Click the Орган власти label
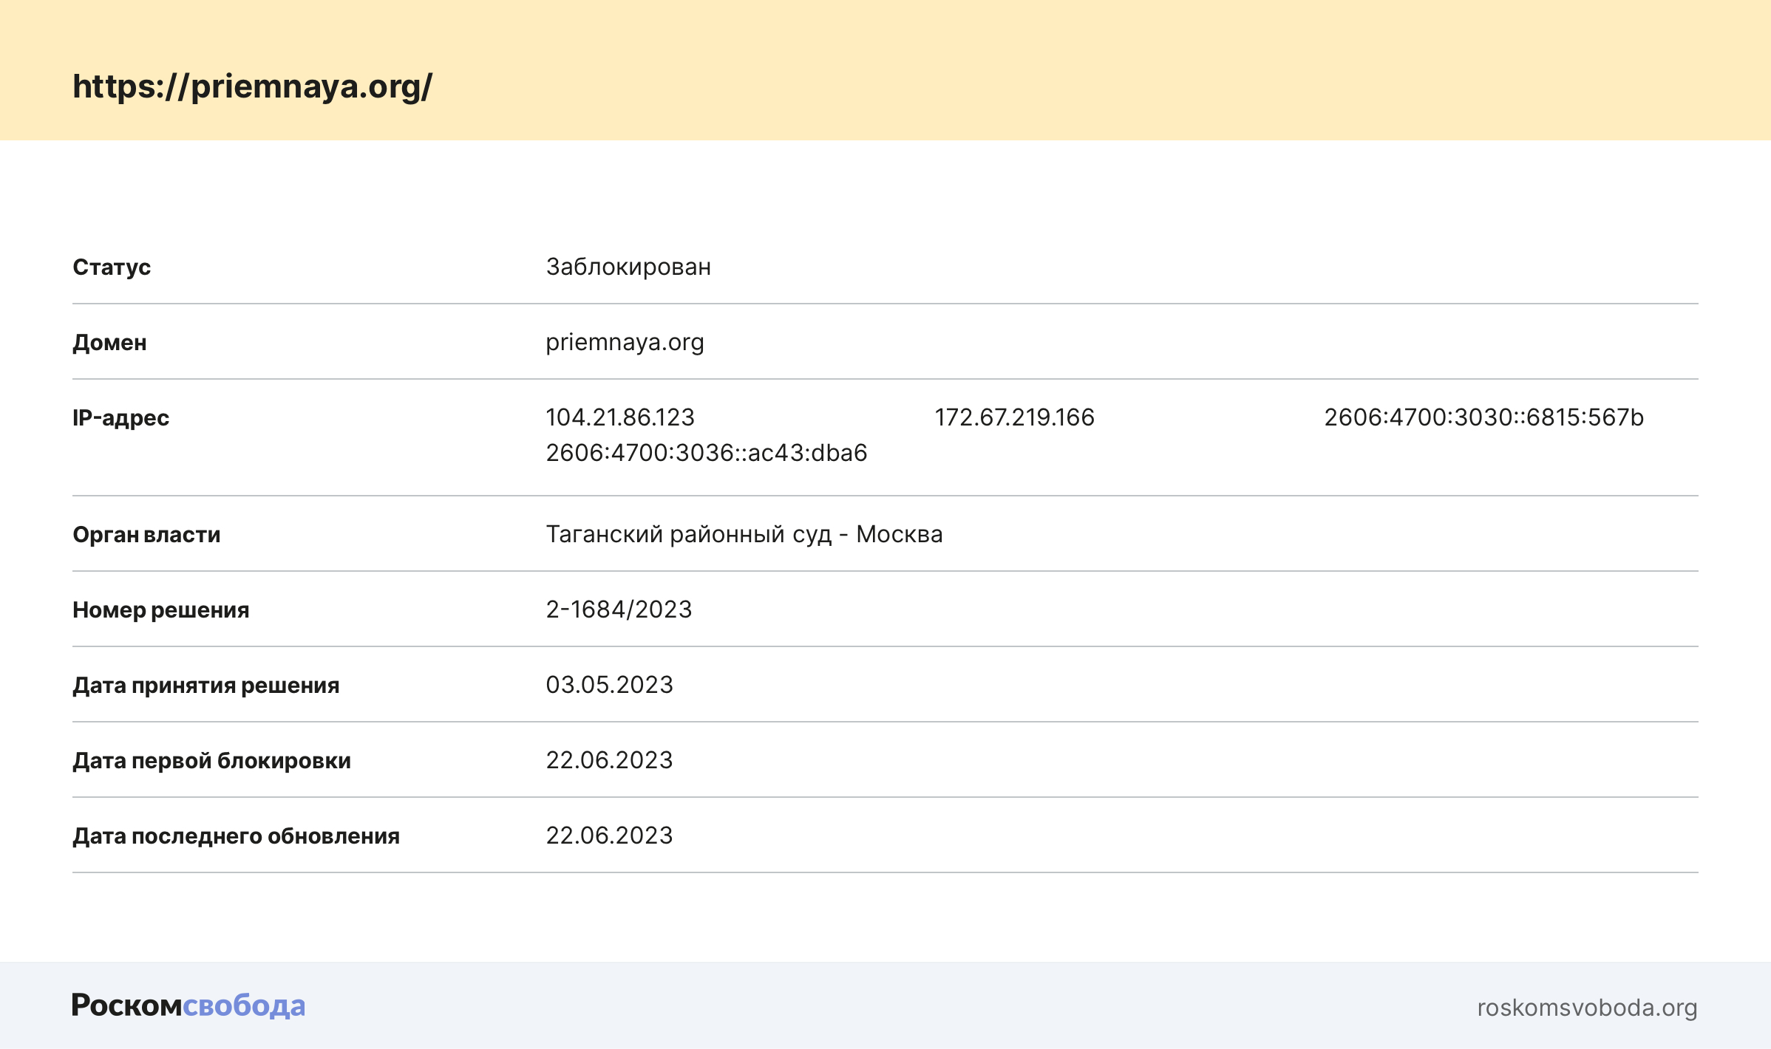The image size is (1771, 1049). (146, 534)
